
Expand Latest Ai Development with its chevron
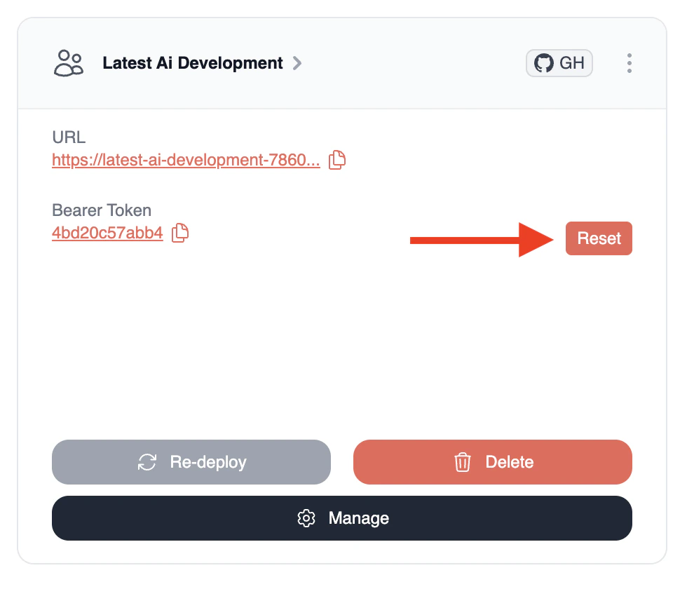point(297,63)
